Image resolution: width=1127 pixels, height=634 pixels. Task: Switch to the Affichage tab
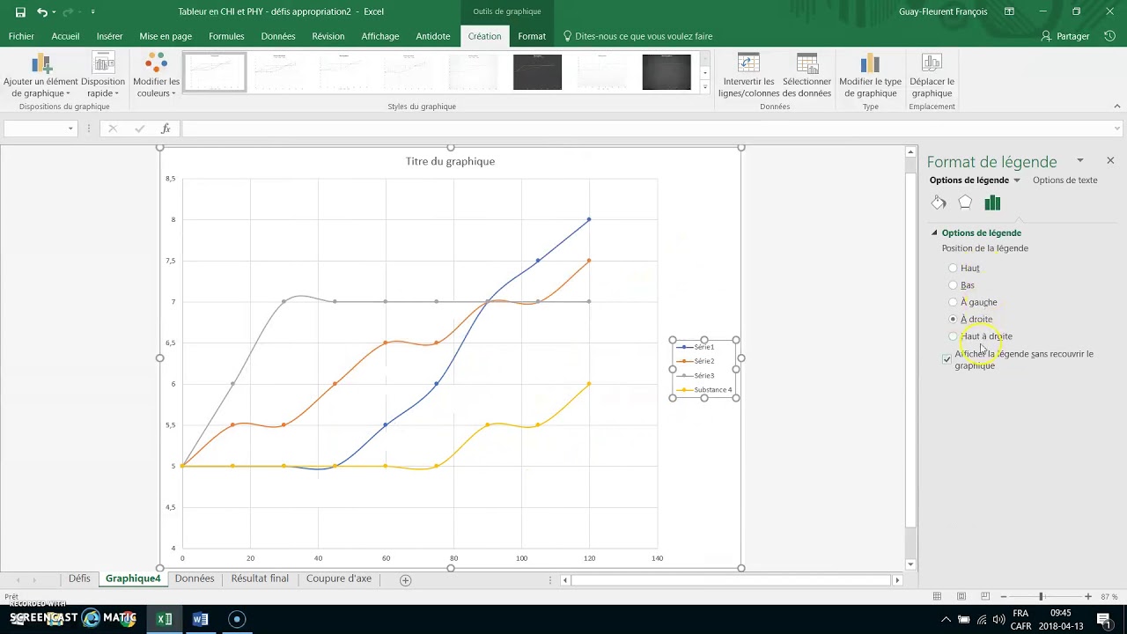[x=380, y=36]
